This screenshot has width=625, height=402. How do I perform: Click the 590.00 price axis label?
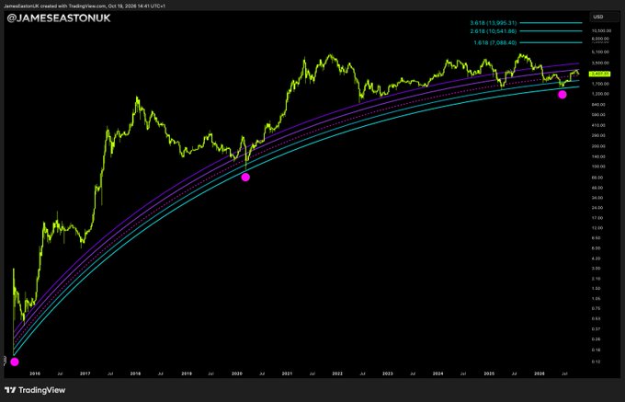599,114
